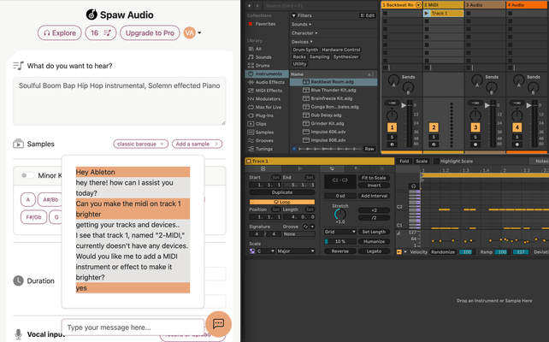Image resolution: width=549 pixels, height=342 pixels.
Task: Select Plug-Ins in the browser sidebar
Action: click(x=264, y=114)
